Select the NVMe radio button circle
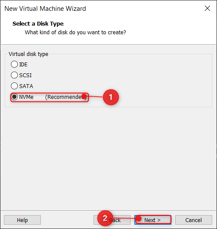This screenshot has width=217, height=229. pos(14,97)
